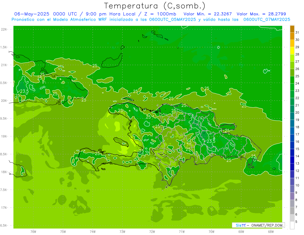Click the 31 value on the color scale
This screenshot has width=304, height=235.
(297, 32)
